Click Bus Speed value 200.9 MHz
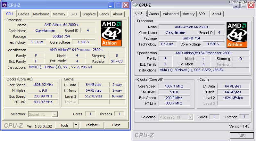This screenshot has width=256, height=141. click(174, 98)
